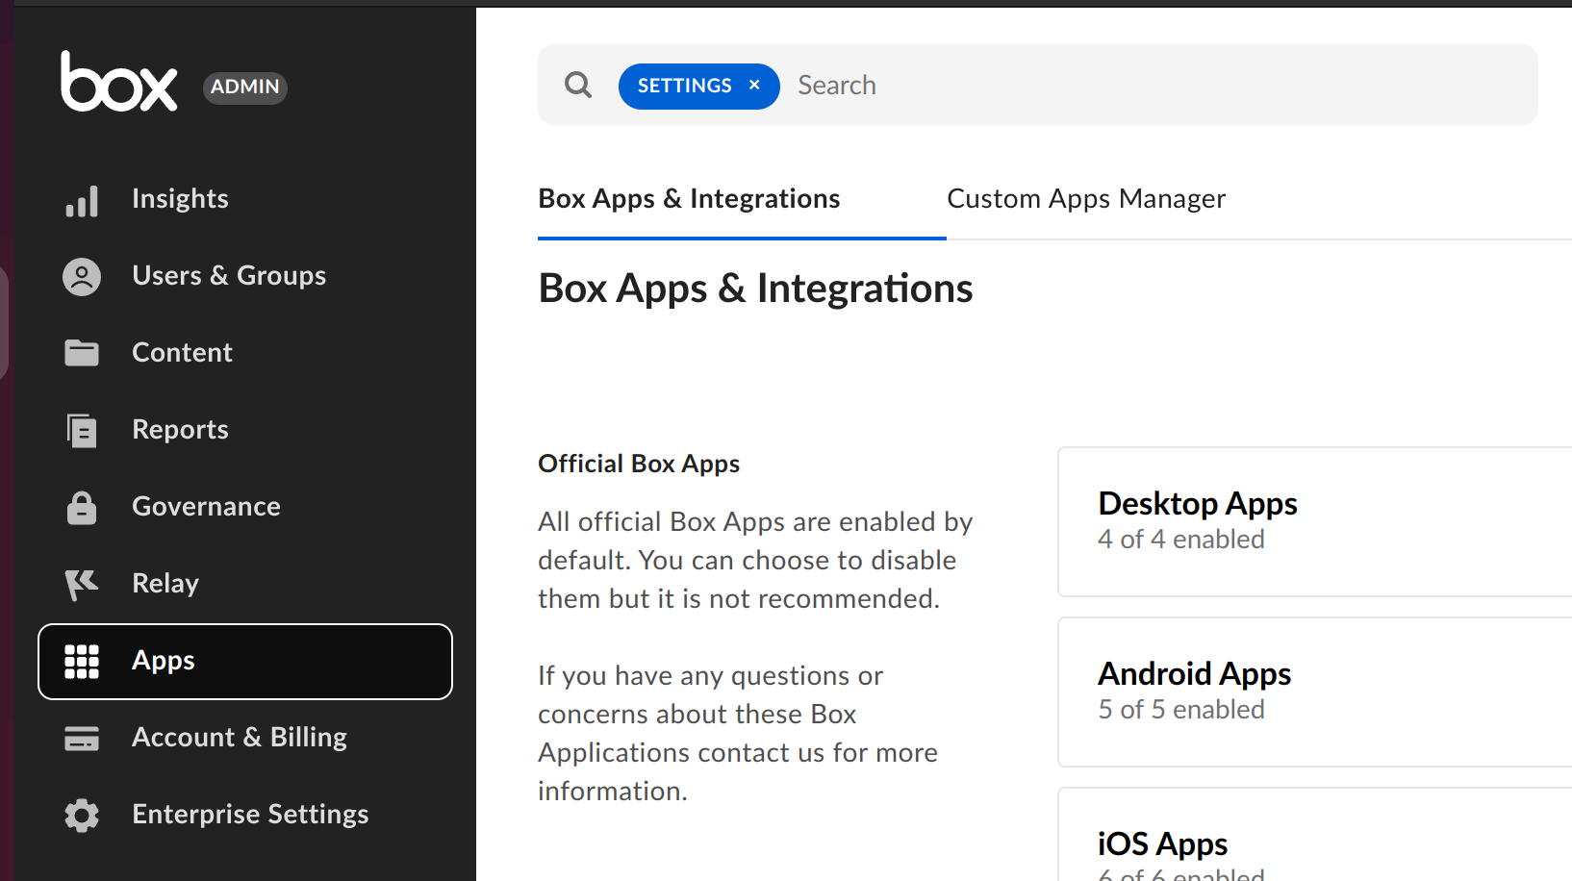
Task: Open the Relay workflow icon
Action: tap(83, 584)
